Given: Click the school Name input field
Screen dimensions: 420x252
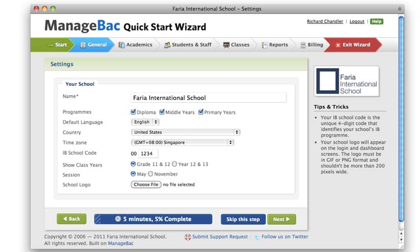Looking at the screenshot, I should (x=208, y=98).
